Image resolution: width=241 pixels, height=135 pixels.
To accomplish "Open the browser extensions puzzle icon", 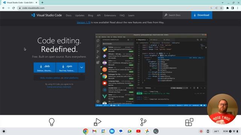I will (x=227, y=8).
